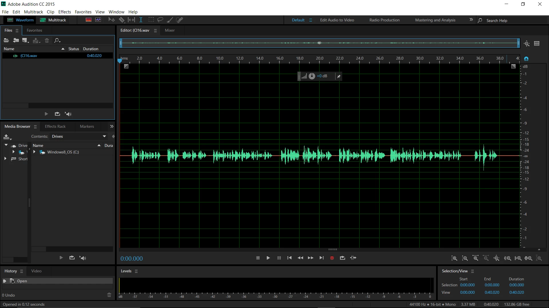549x308 pixels.
Task: Expand Windows8_OS (C:) drive entry
Action: tap(34, 152)
